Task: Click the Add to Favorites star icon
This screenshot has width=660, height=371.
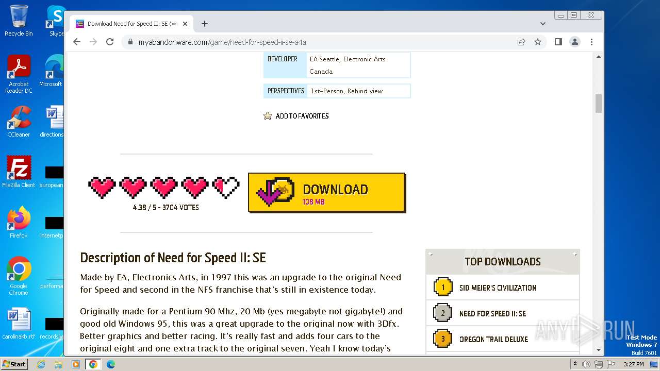Action: (x=268, y=116)
